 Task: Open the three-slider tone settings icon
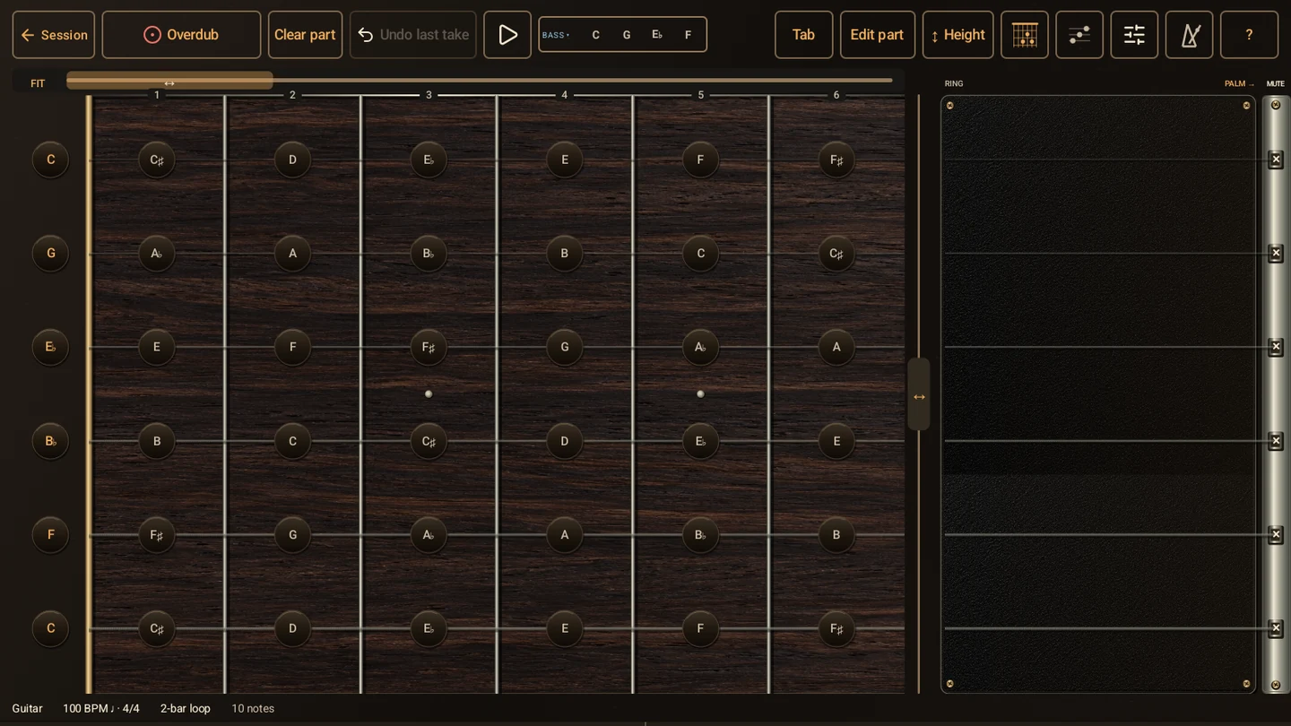1079,35
